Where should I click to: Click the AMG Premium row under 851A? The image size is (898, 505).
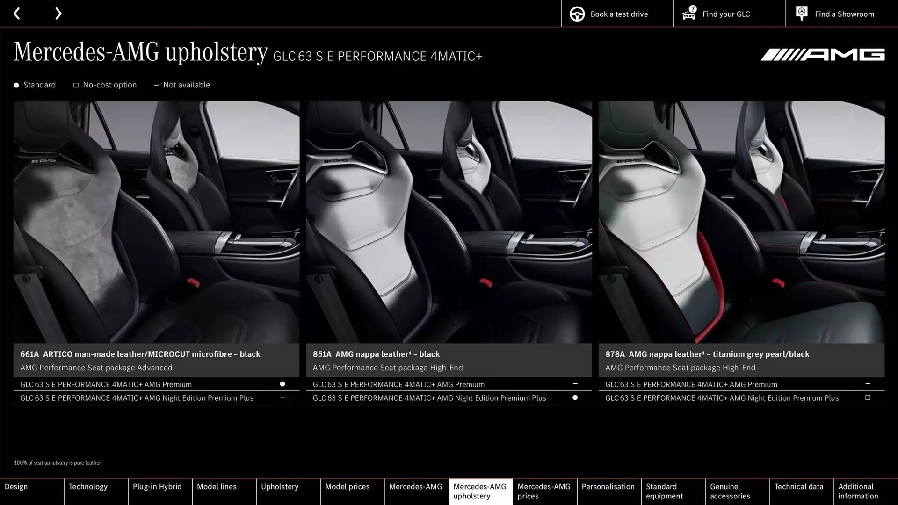click(449, 384)
